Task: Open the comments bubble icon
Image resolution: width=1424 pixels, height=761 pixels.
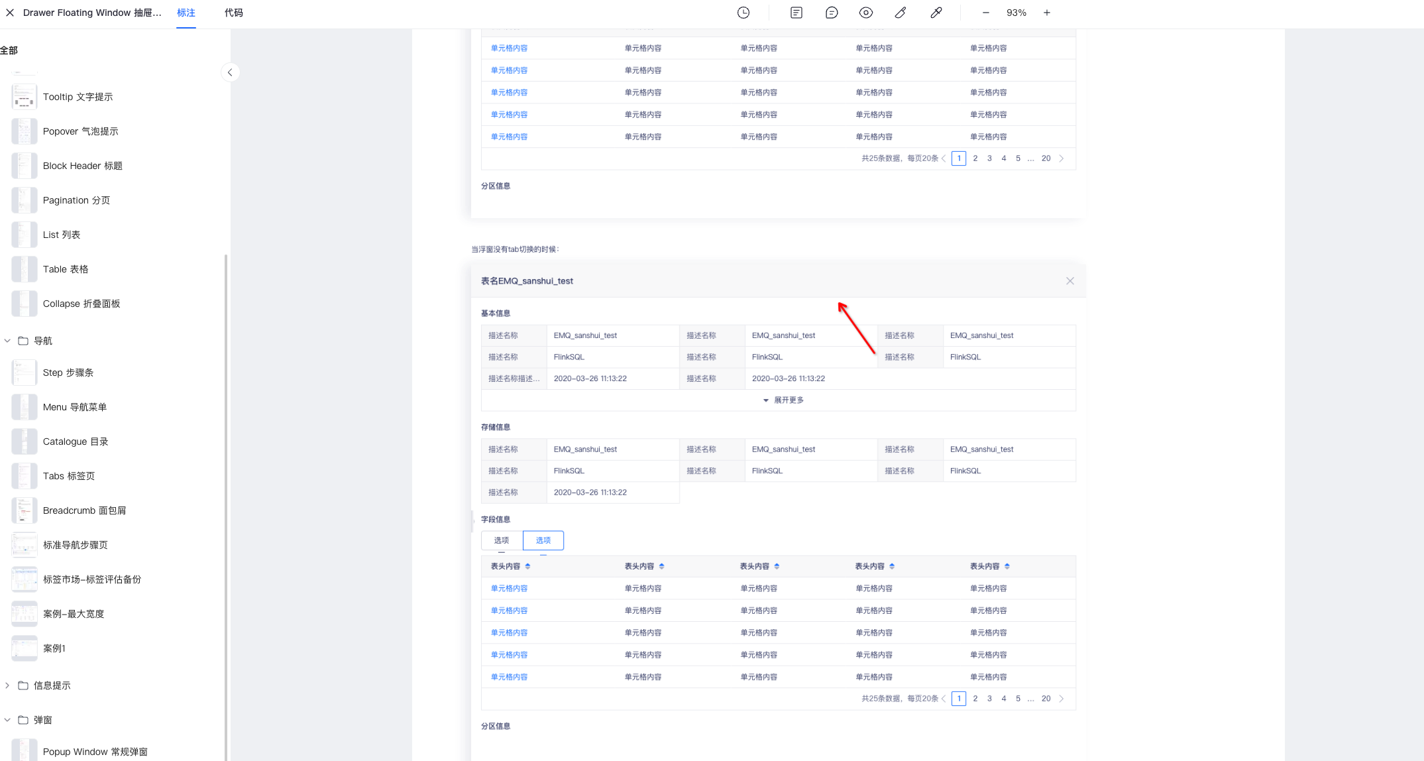Action: pos(831,13)
